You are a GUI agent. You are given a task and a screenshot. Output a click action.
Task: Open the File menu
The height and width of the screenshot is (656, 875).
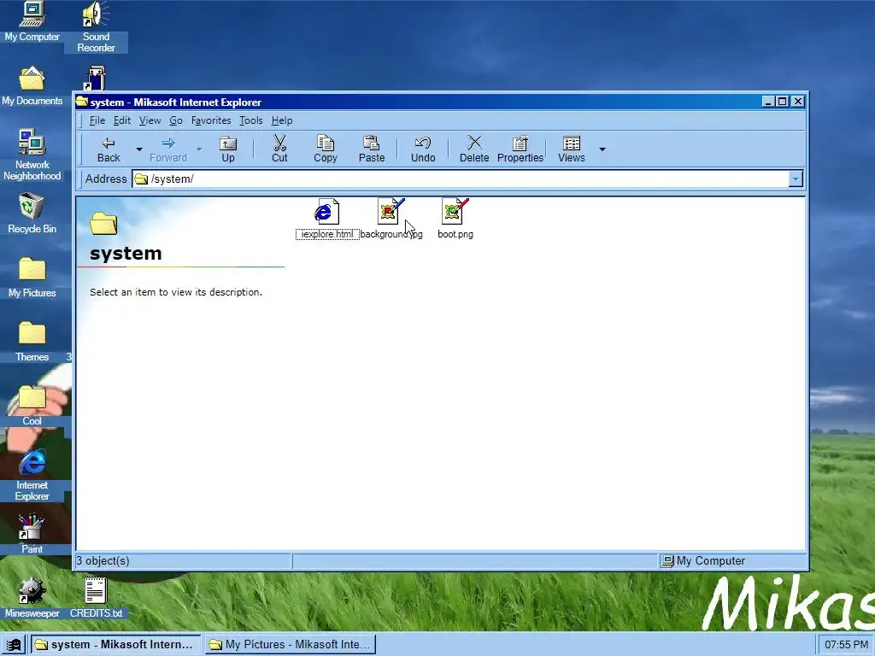(x=97, y=120)
